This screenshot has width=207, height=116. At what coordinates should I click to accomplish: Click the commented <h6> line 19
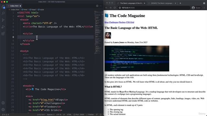[x=54, y=75]
